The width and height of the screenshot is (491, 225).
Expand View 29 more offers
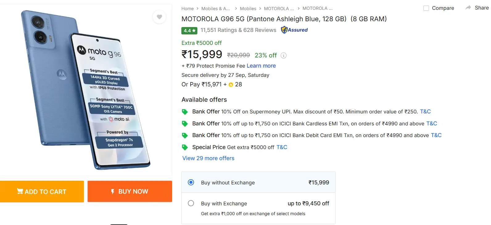tap(208, 158)
